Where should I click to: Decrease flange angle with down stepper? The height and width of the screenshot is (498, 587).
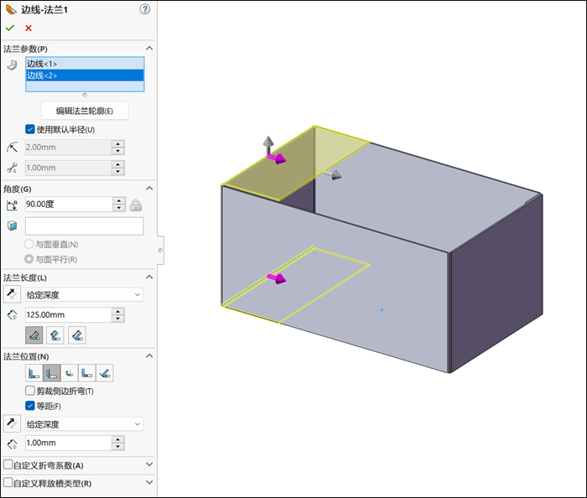119,208
